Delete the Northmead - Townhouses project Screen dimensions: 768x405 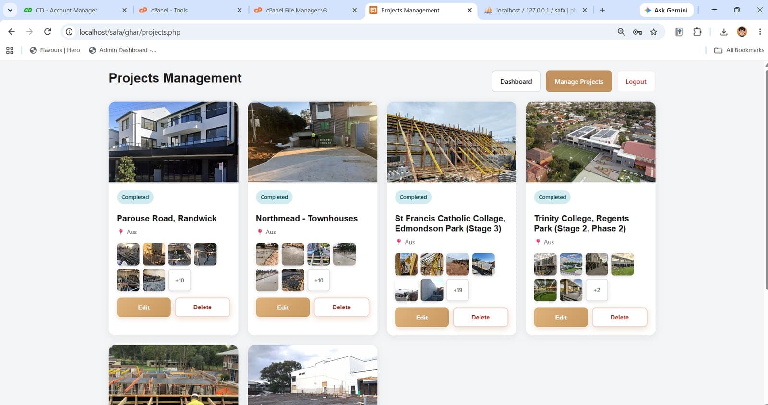click(342, 307)
